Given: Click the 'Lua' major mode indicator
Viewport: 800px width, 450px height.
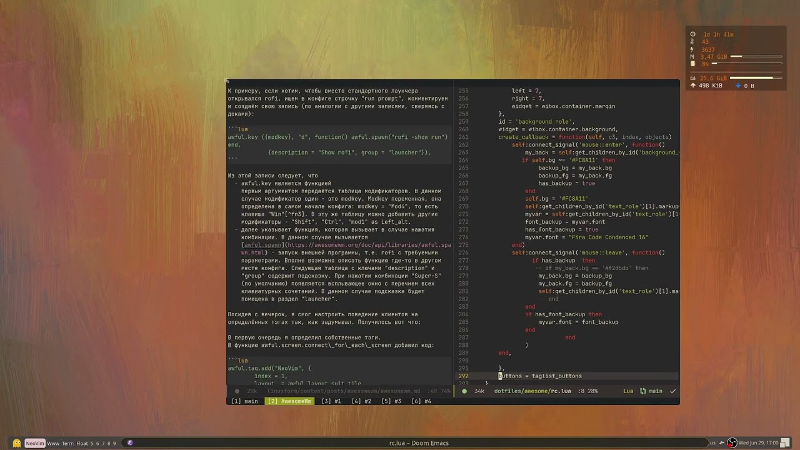Looking at the screenshot, I should [x=628, y=391].
